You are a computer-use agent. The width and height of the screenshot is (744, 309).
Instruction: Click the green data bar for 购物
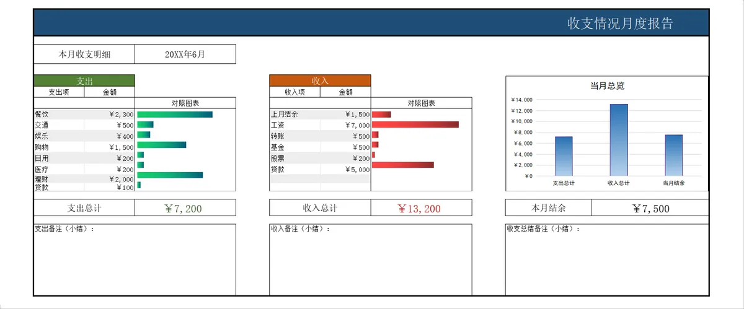(161, 145)
